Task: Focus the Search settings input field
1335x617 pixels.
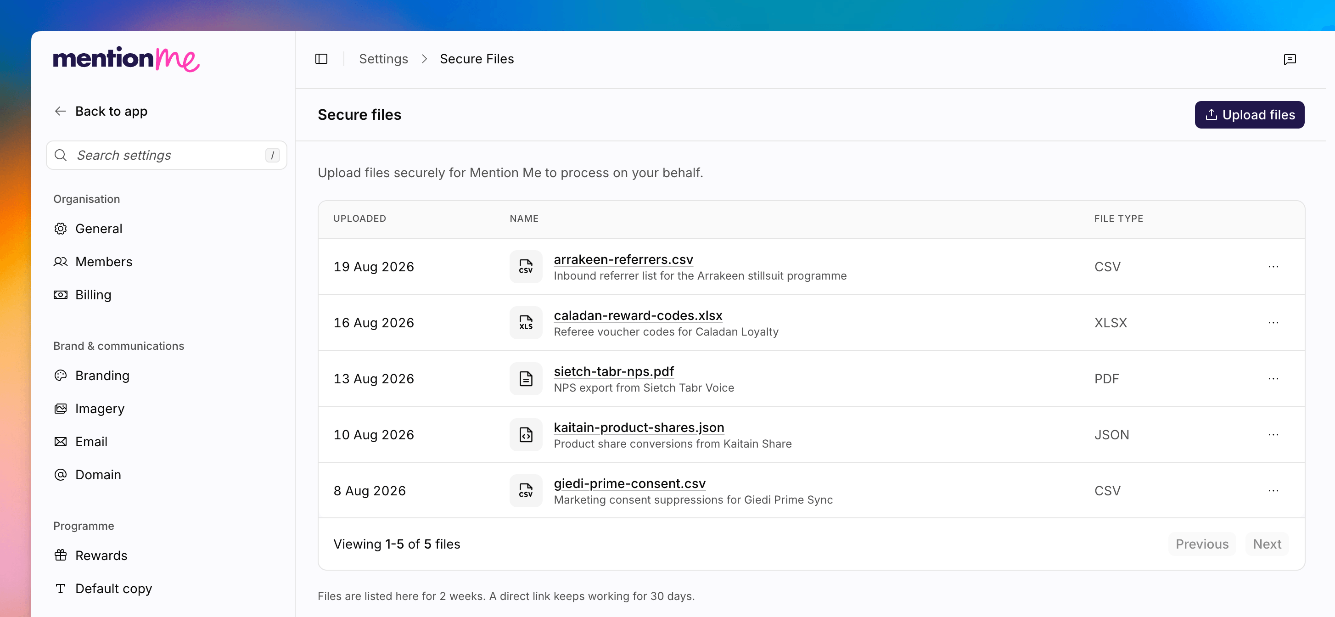Action: click(166, 156)
